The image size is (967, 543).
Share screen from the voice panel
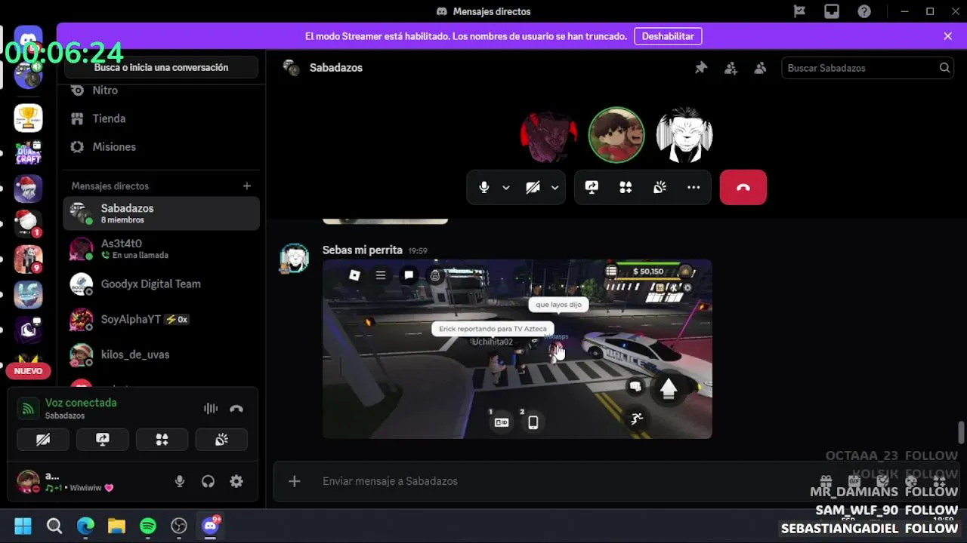coord(103,440)
